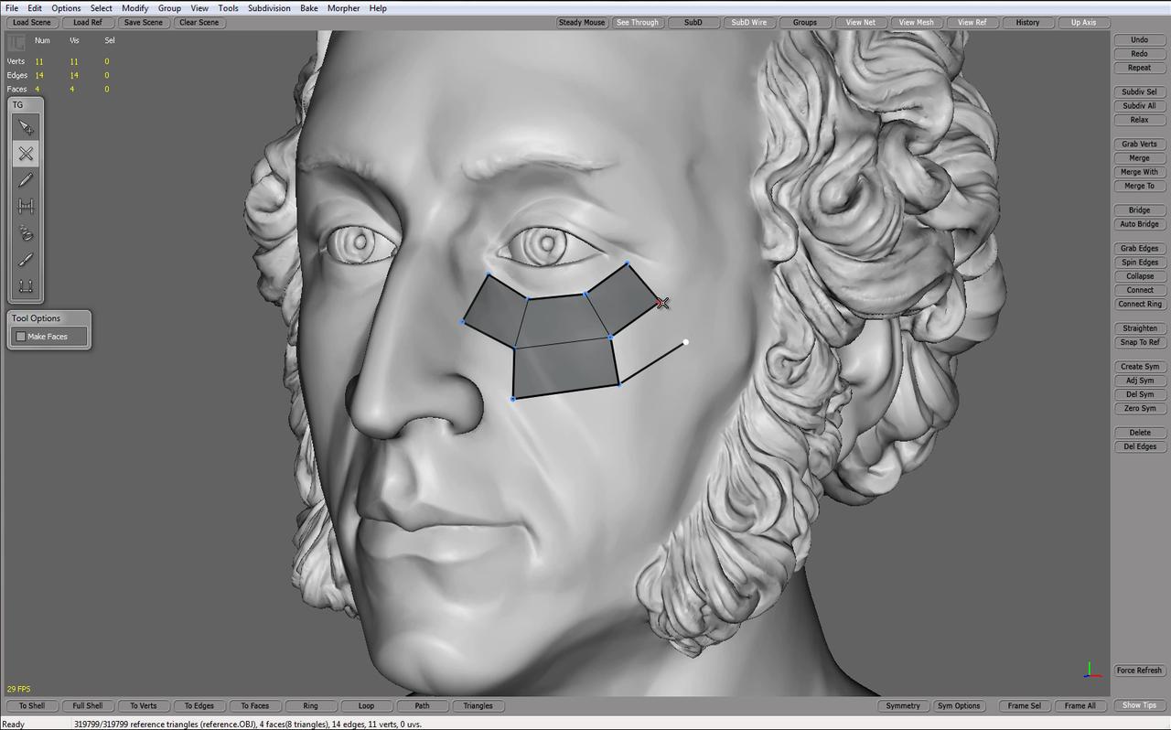Click the Straighten button
1171x730 pixels.
pyautogui.click(x=1139, y=328)
